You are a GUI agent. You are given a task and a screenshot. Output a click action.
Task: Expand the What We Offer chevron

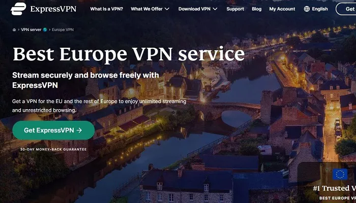pyautogui.click(x=167, y=9)
